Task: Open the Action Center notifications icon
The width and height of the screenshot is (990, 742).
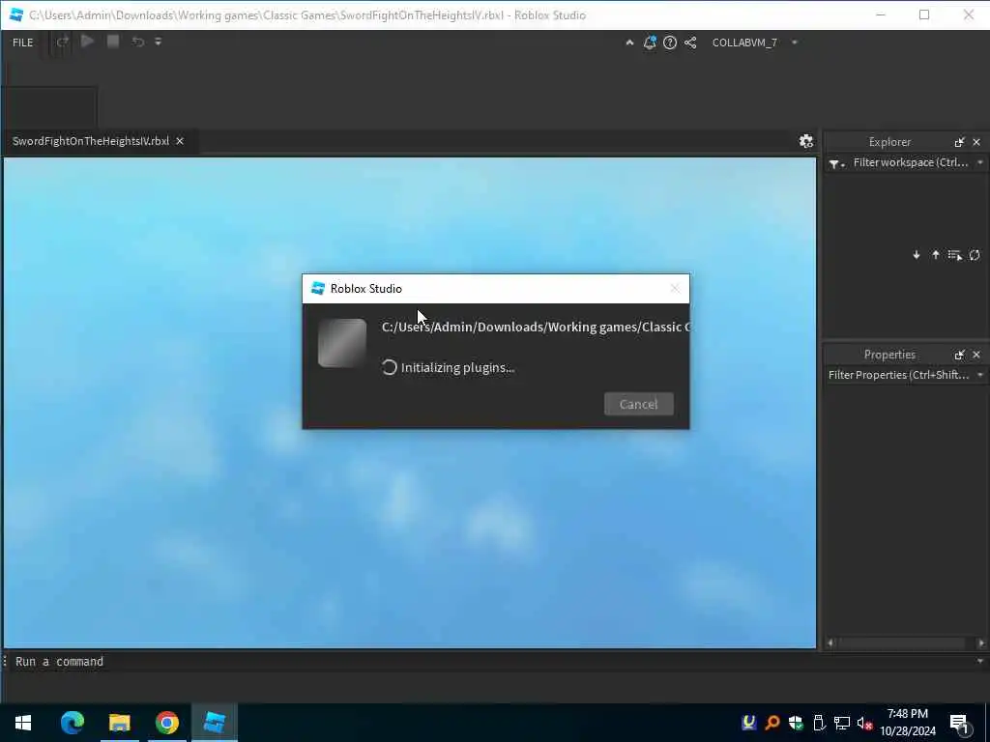Action: [x=960, y=724]
